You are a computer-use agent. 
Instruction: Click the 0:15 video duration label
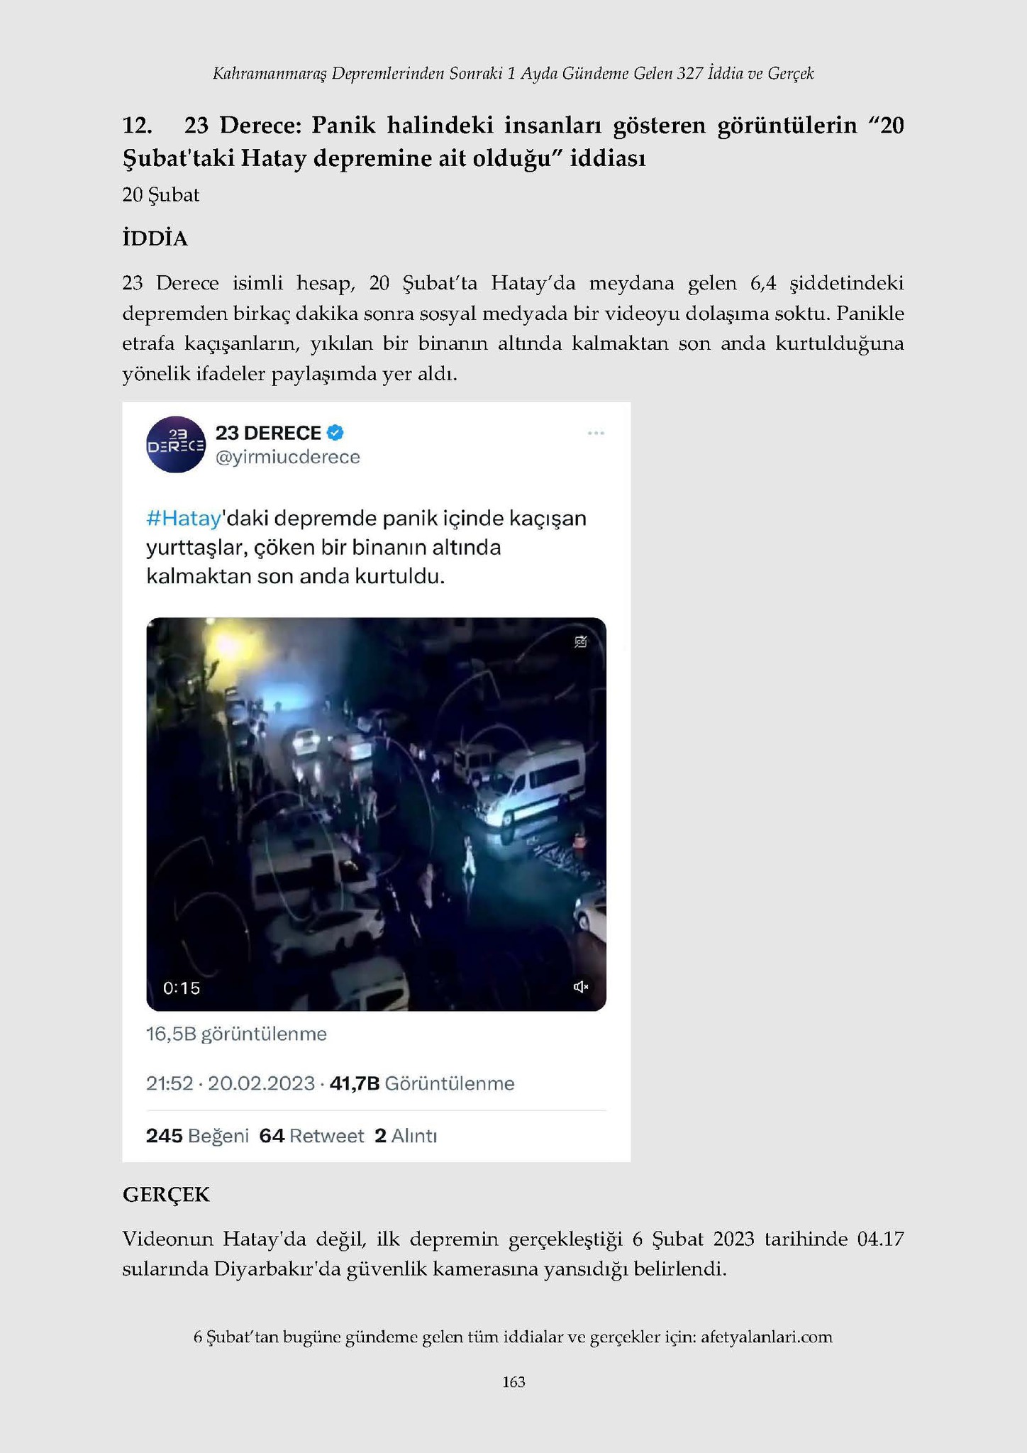(x=182, y=988)
